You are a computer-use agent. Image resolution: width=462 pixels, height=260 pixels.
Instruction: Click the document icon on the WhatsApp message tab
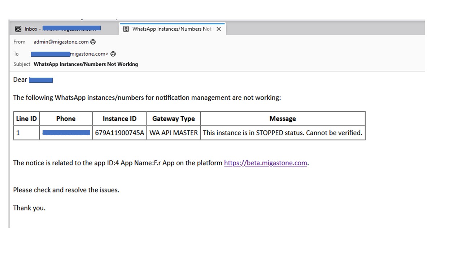[x=126, y=29]
